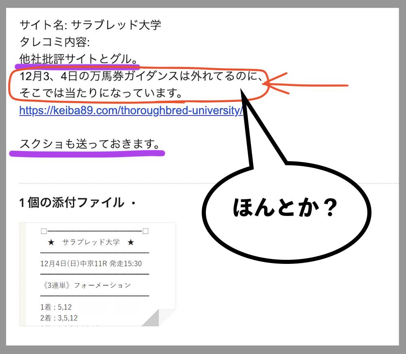Select the 2着：3,5,12 row
The image size is (406, 354).
pyautogui.click(x=60, y=318)
